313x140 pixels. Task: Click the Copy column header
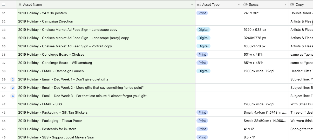[x=301, y=5]
